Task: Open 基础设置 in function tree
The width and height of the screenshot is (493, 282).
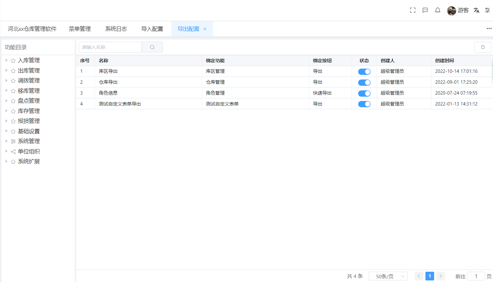Action: tap(29, 131)
